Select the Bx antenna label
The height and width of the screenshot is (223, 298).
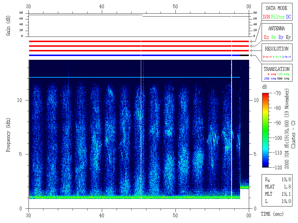pos(274,37)
